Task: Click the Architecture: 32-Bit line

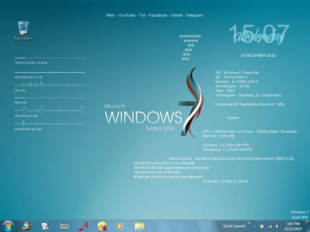Action: [232, 86]
